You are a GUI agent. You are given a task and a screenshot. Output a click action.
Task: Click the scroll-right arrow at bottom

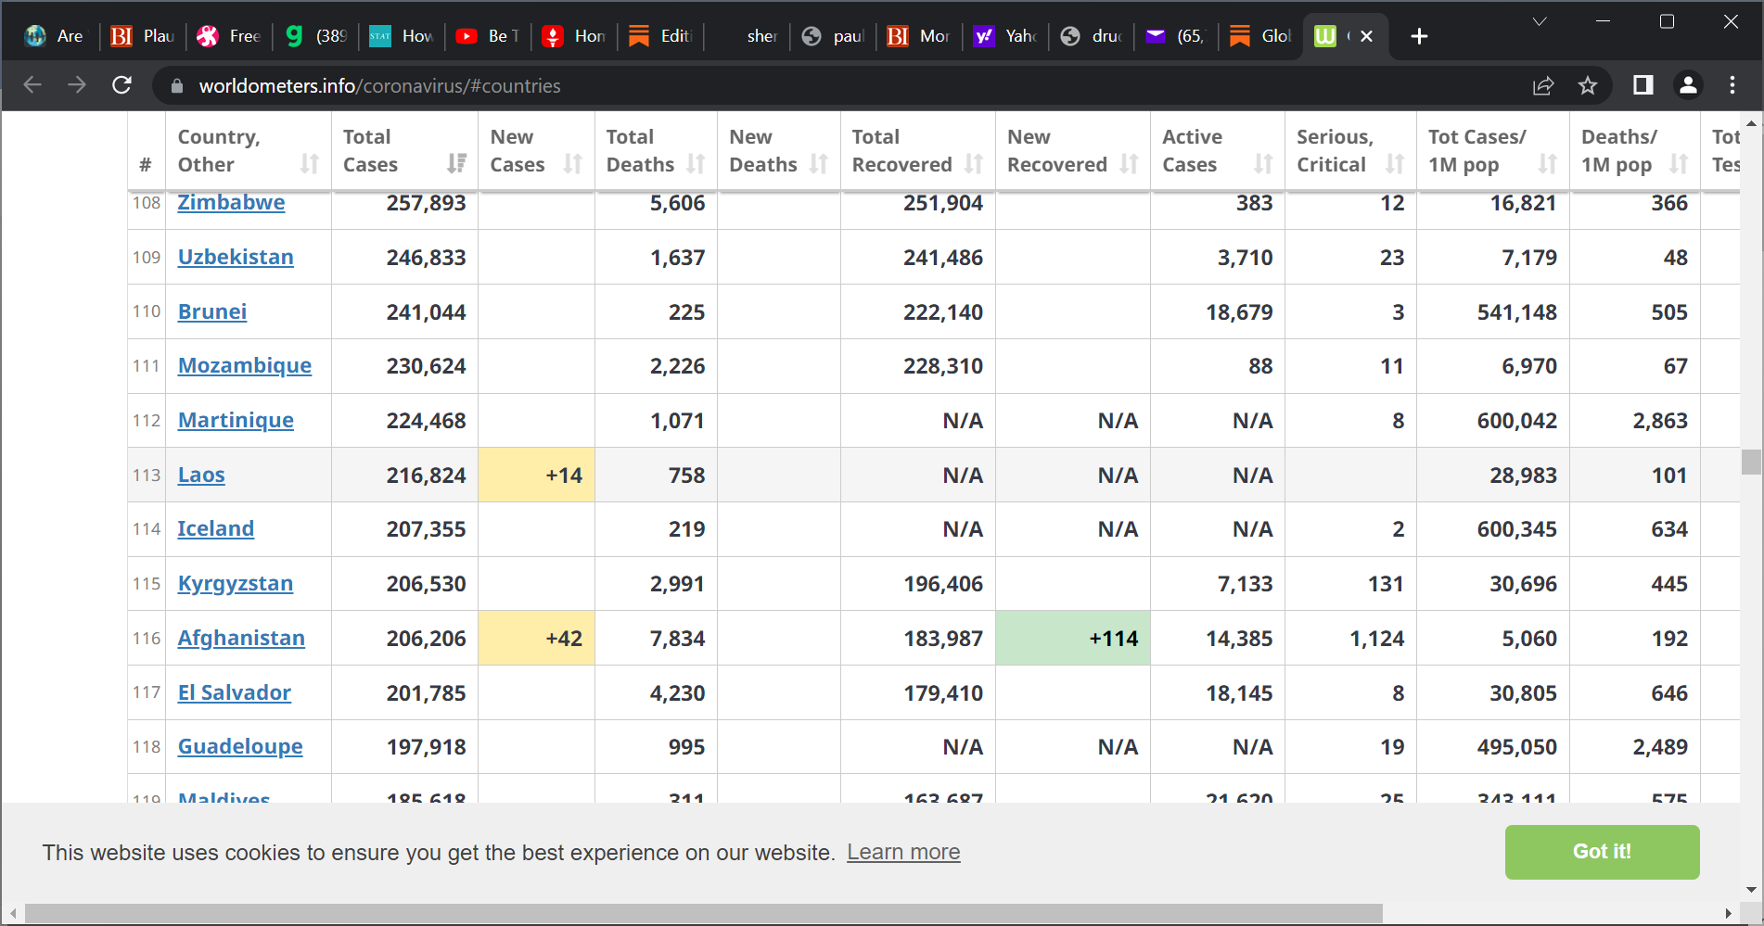[1727, 913]
